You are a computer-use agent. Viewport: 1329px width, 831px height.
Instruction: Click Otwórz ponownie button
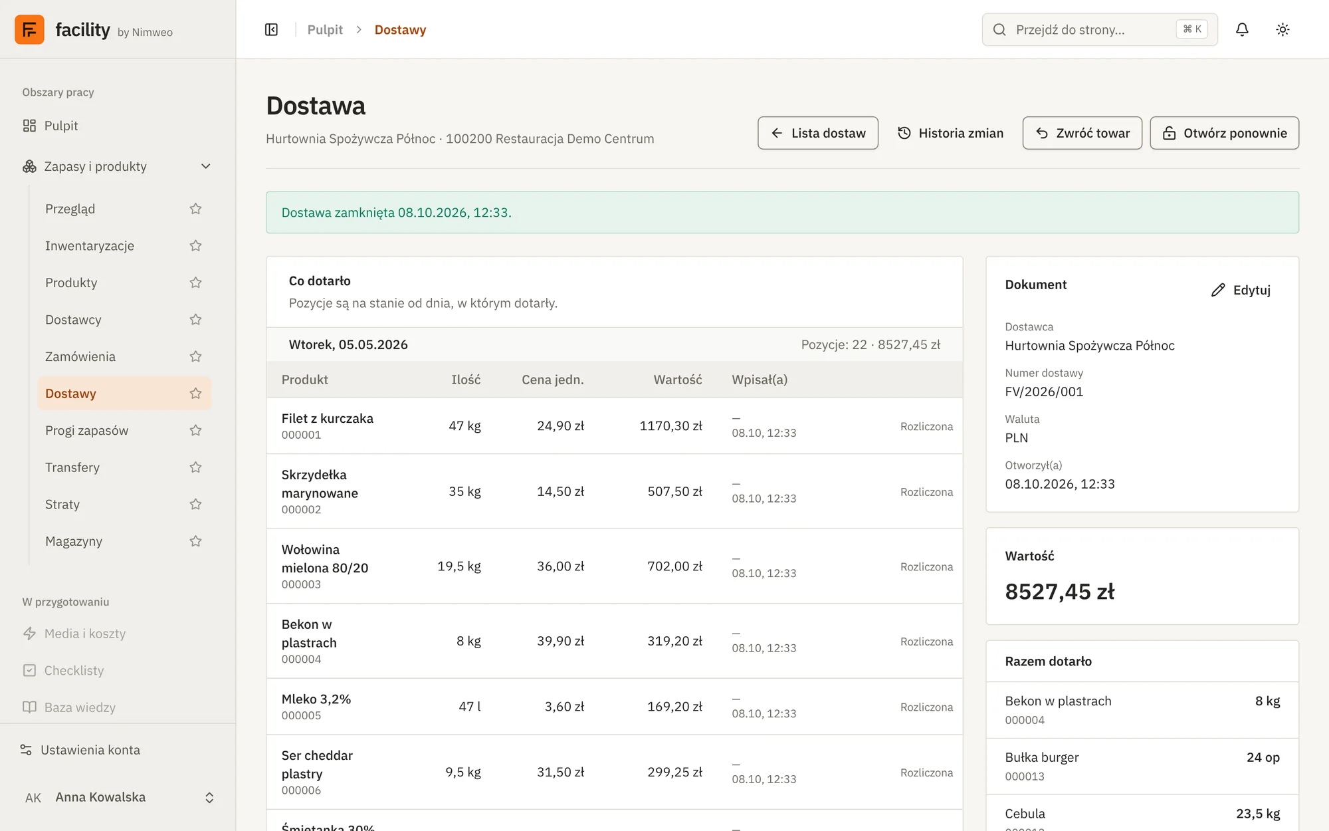(x=1224, y=133)
